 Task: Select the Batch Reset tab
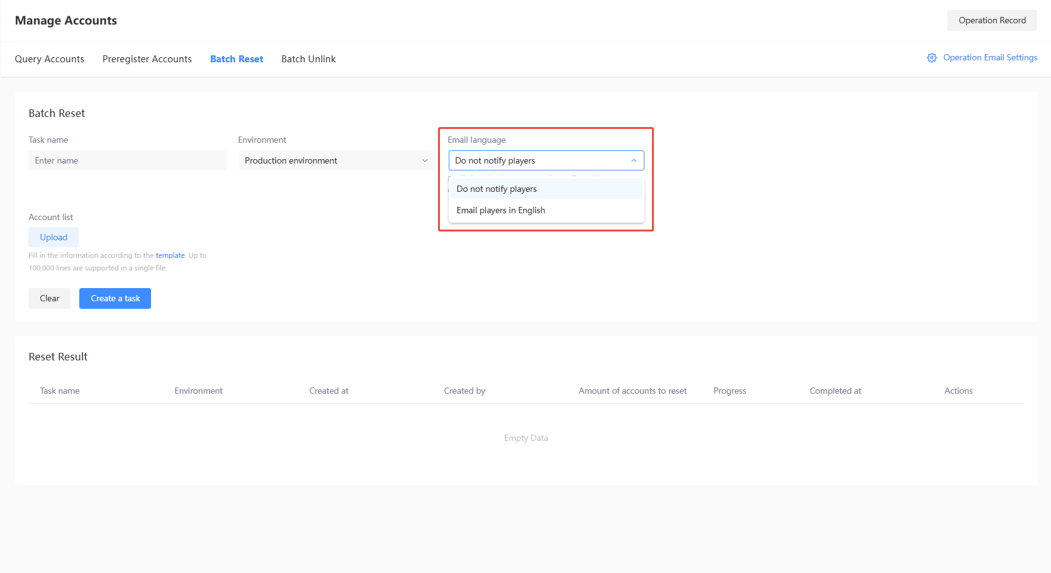(237, 59)
